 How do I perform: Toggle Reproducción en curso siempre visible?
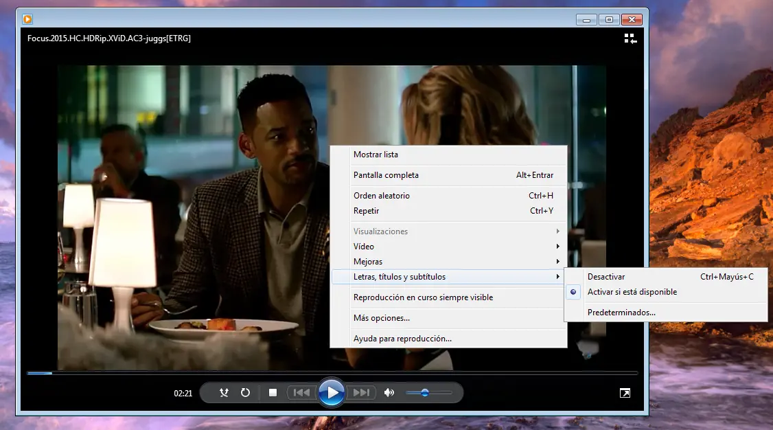point(448,297)
